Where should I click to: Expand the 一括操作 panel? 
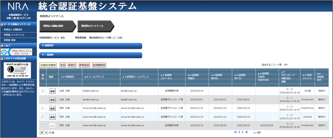tap(91, 55)
